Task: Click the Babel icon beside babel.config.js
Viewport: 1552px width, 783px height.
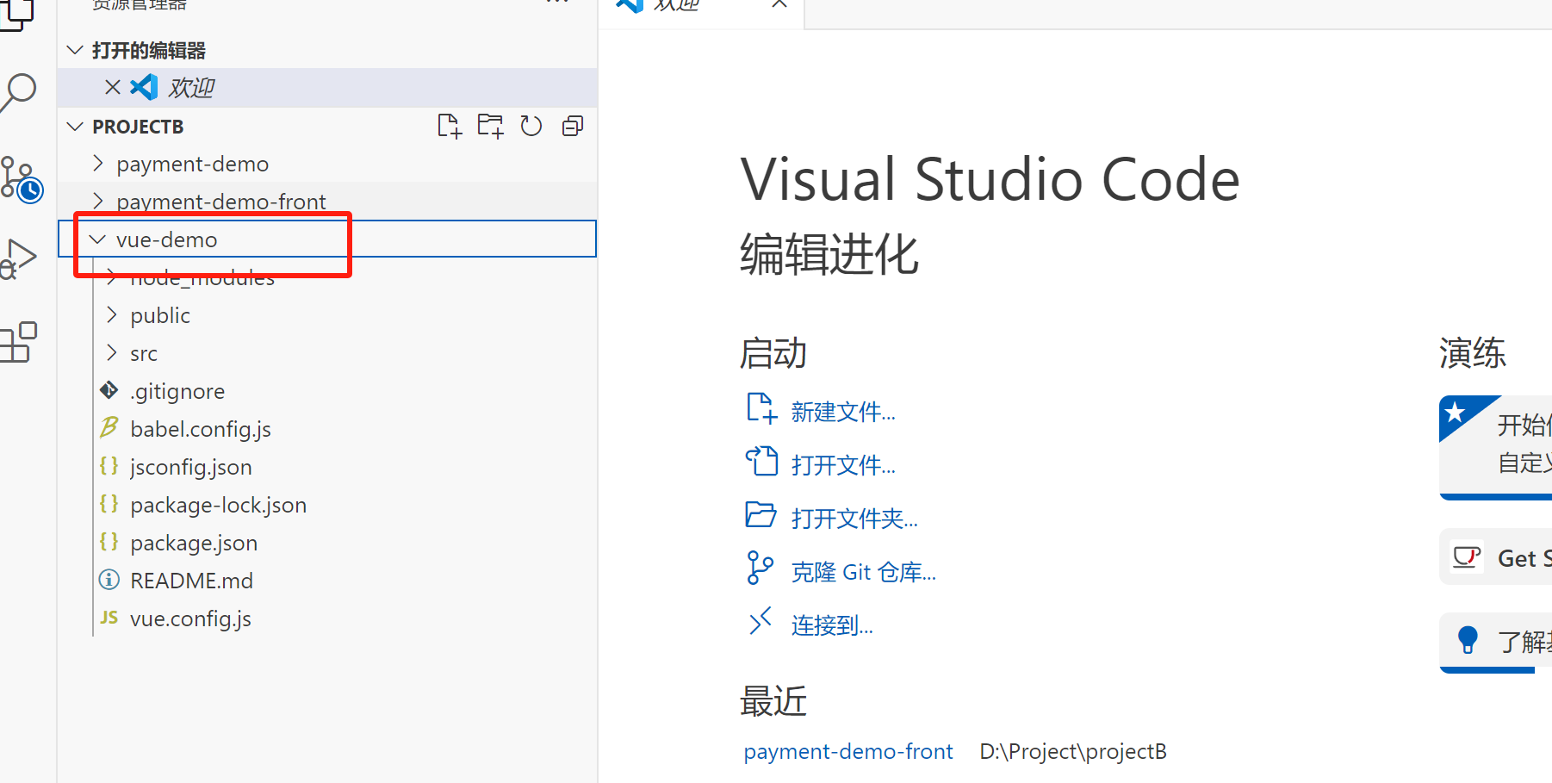Action: click(x=109, y=427)
